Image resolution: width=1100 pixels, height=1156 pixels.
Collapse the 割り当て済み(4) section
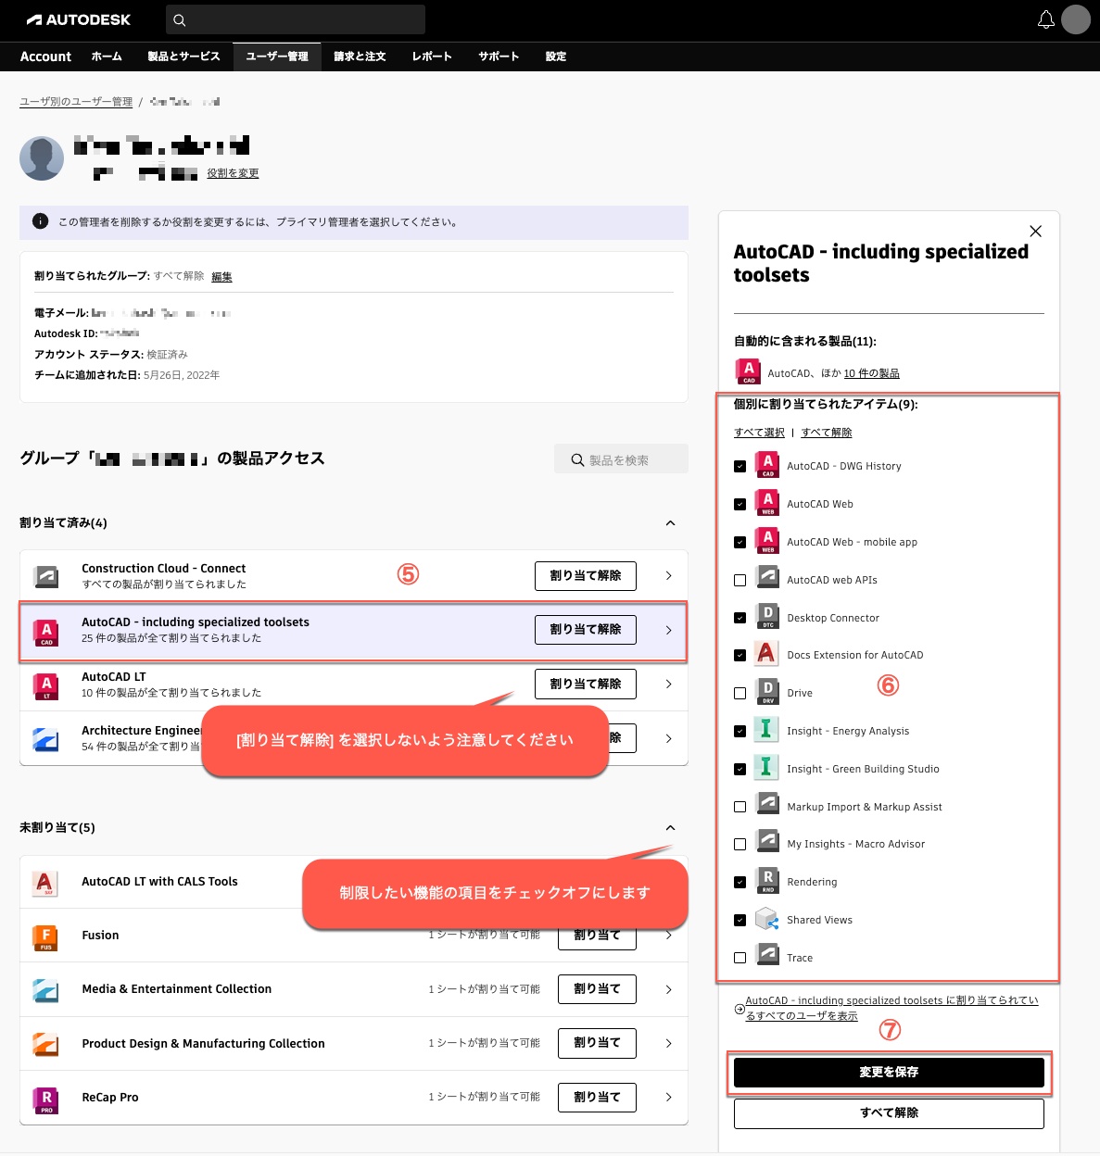[670, 522]
